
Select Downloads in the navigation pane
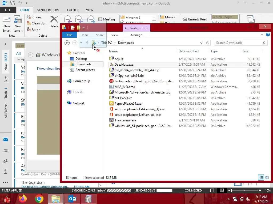coord(83,64)
